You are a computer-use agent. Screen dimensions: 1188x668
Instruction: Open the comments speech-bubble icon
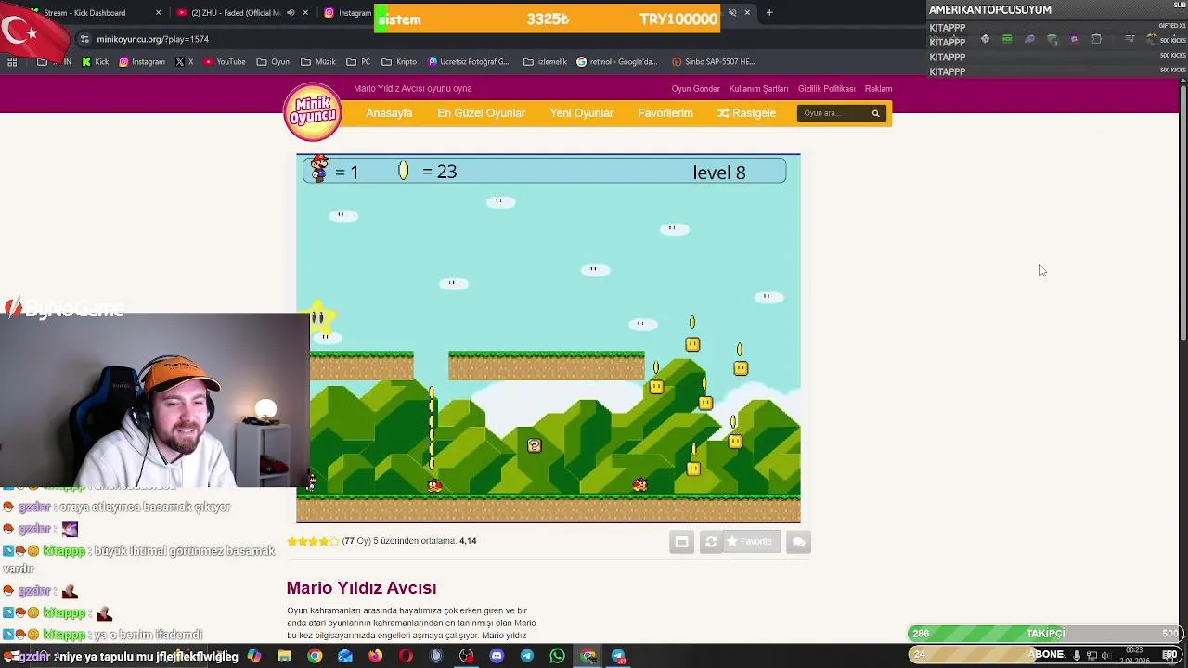799,542
